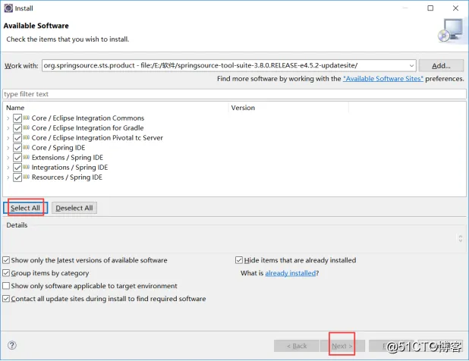The image size is (469, 361).
Task: Toggle Contact all update sites during install
Action: (6, 299)
